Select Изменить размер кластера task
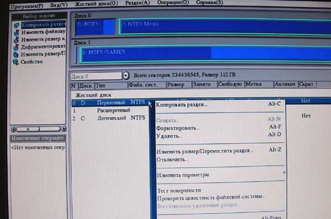 tap(43, 39)
